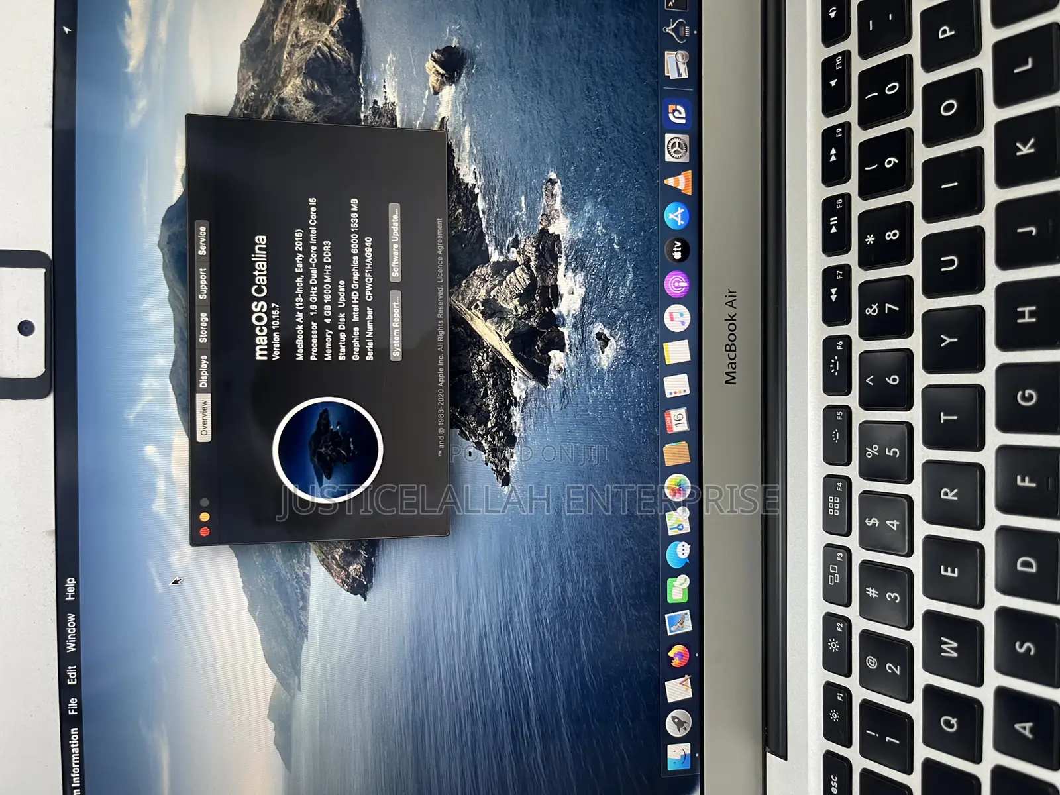Click the Software Update... button
Screen dimensions: 1060x795
coord(395,242)
